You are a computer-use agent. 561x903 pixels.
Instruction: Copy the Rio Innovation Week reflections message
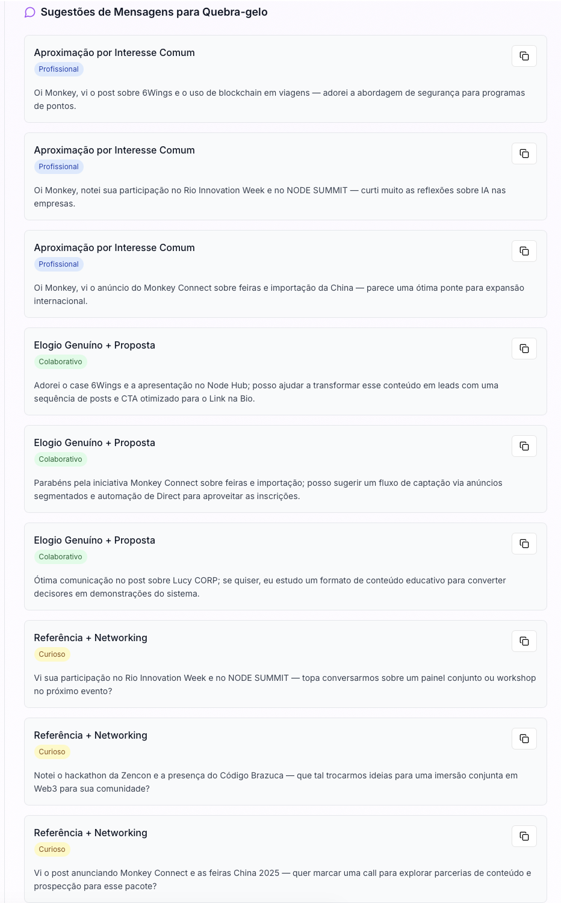click(x=524, y=154)
